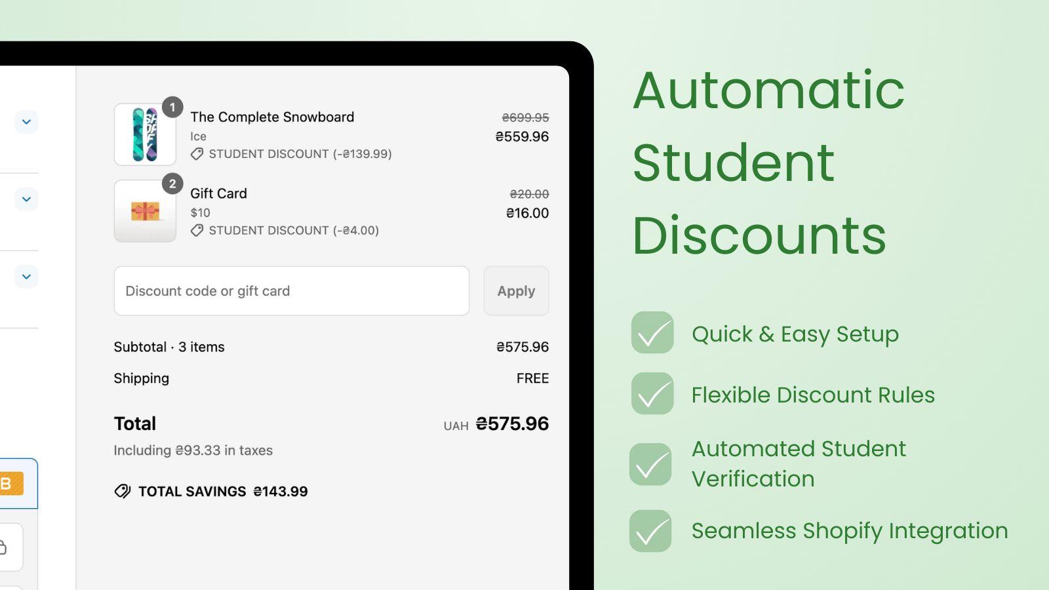
Task: Click the Gift Card product thumbnail
Action: [x=144, y=210]
